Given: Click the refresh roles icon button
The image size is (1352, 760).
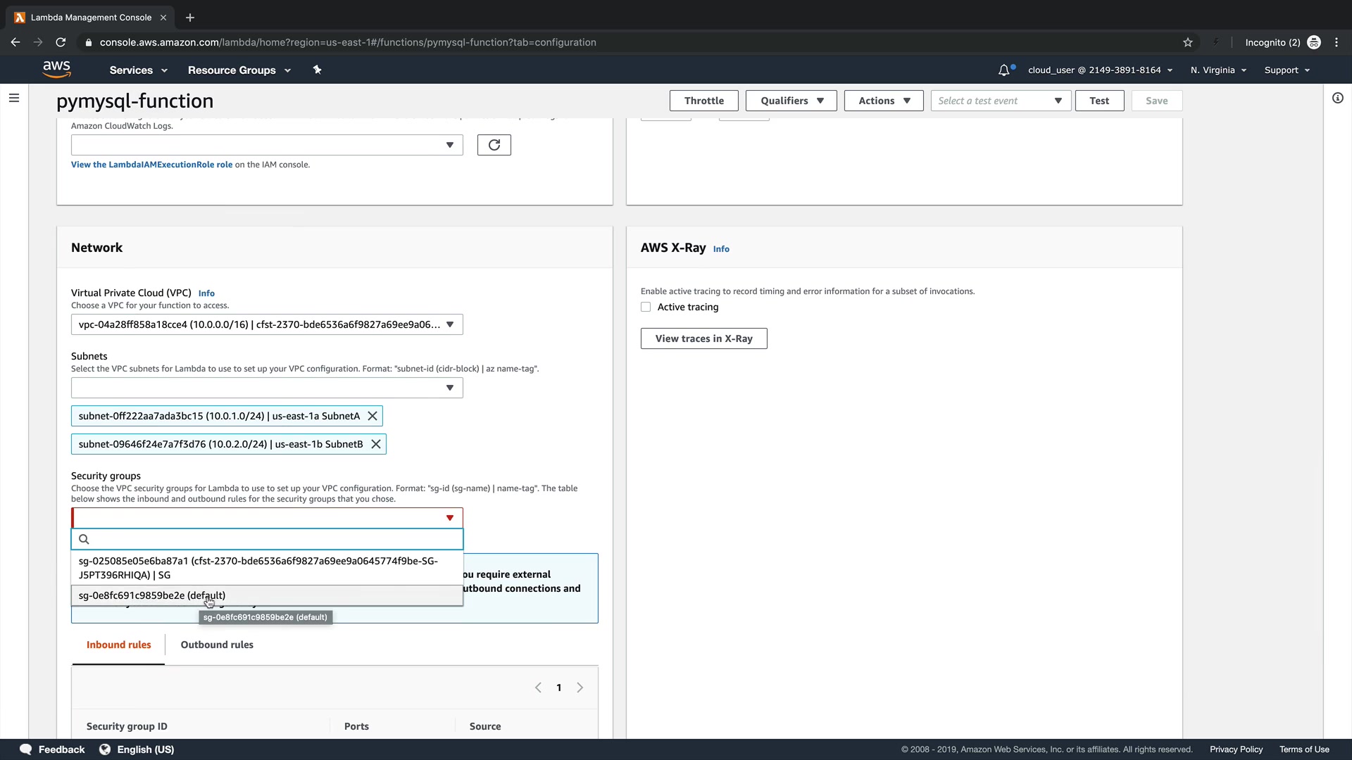Looking at the screenshot, I should click(x=494, y=145).
